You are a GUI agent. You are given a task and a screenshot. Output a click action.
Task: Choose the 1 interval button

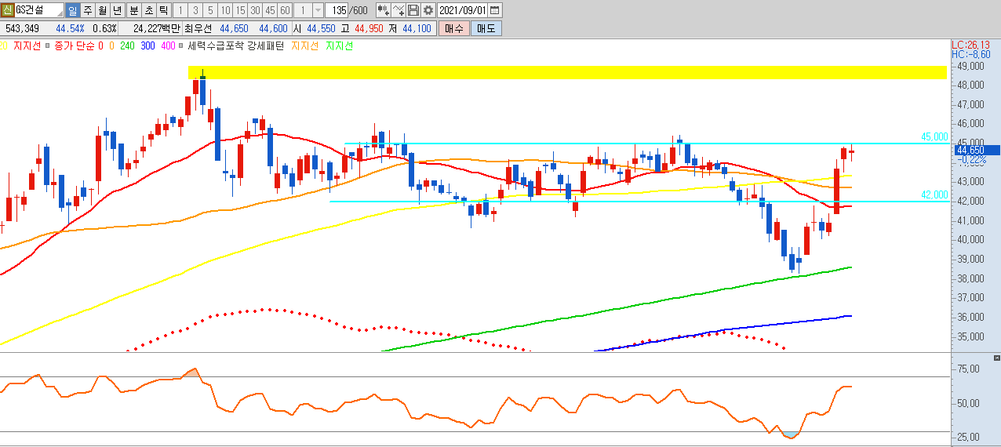[180, 10]
